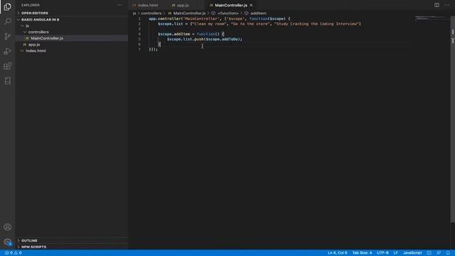Image resolution: width=455 pixels, height=256 pixels.
Task: Change LF end of line sequence
Action: coord(395,253)
